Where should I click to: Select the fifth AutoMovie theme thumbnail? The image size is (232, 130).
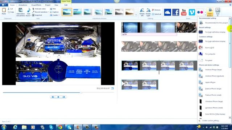coord(109,12)
